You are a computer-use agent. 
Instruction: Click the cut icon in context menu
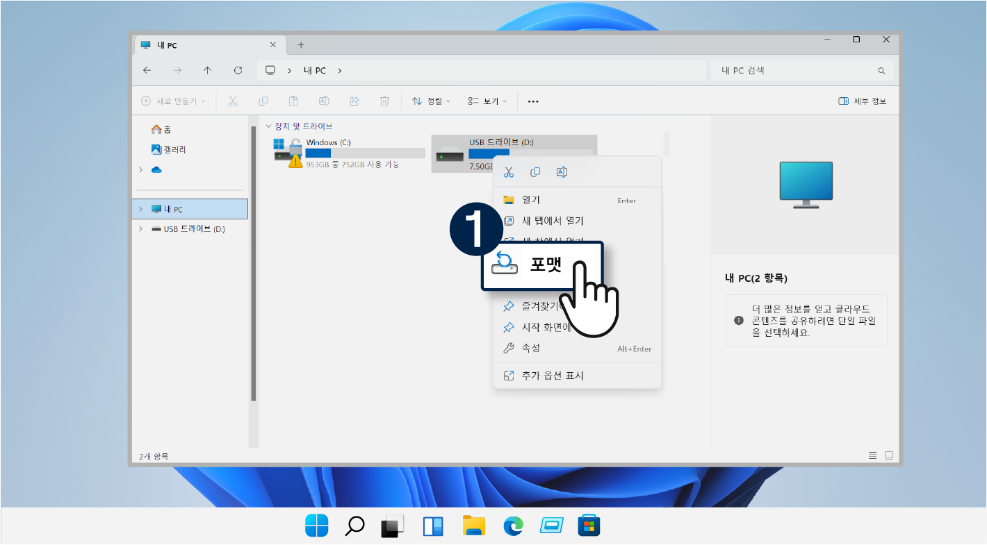pyautogui.click(x=509, y=172)
